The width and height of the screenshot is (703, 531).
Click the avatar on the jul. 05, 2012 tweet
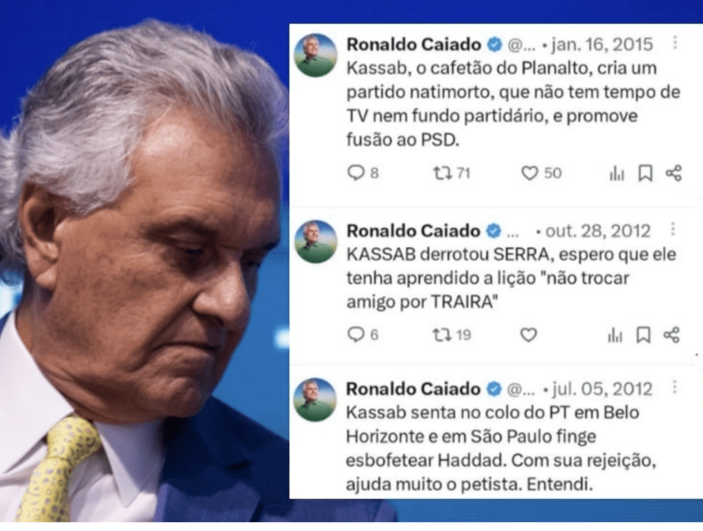point(315,400)
